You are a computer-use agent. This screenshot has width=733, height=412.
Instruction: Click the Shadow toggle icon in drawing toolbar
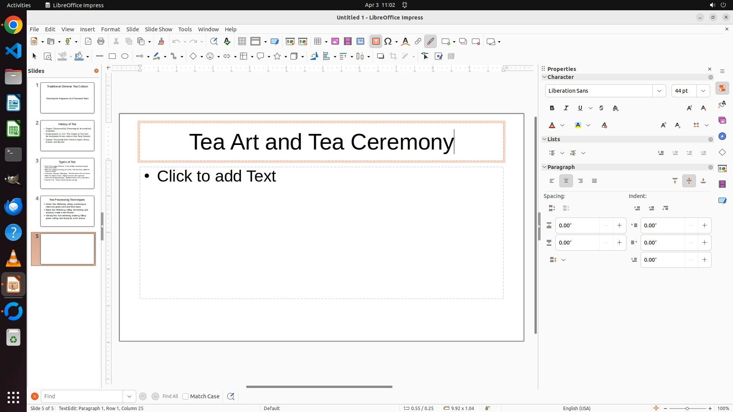380,56
